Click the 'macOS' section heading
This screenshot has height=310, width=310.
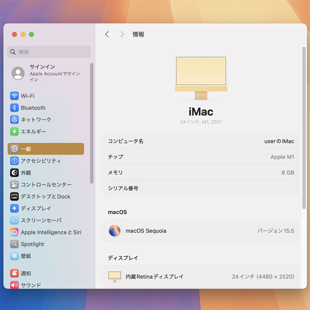pos(118,212)
